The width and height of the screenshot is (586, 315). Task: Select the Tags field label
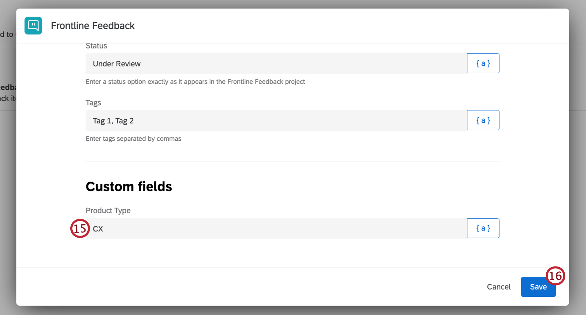(93, 103)
